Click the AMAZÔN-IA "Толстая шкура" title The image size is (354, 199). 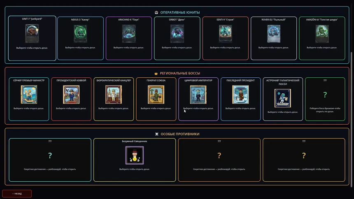(322, 20)
